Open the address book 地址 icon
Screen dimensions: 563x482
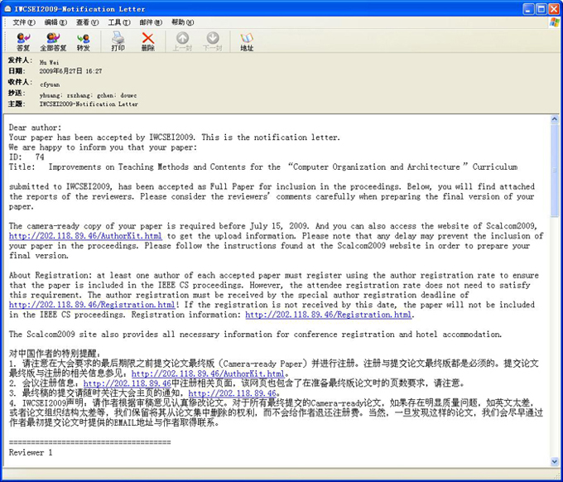pos(247,41)
